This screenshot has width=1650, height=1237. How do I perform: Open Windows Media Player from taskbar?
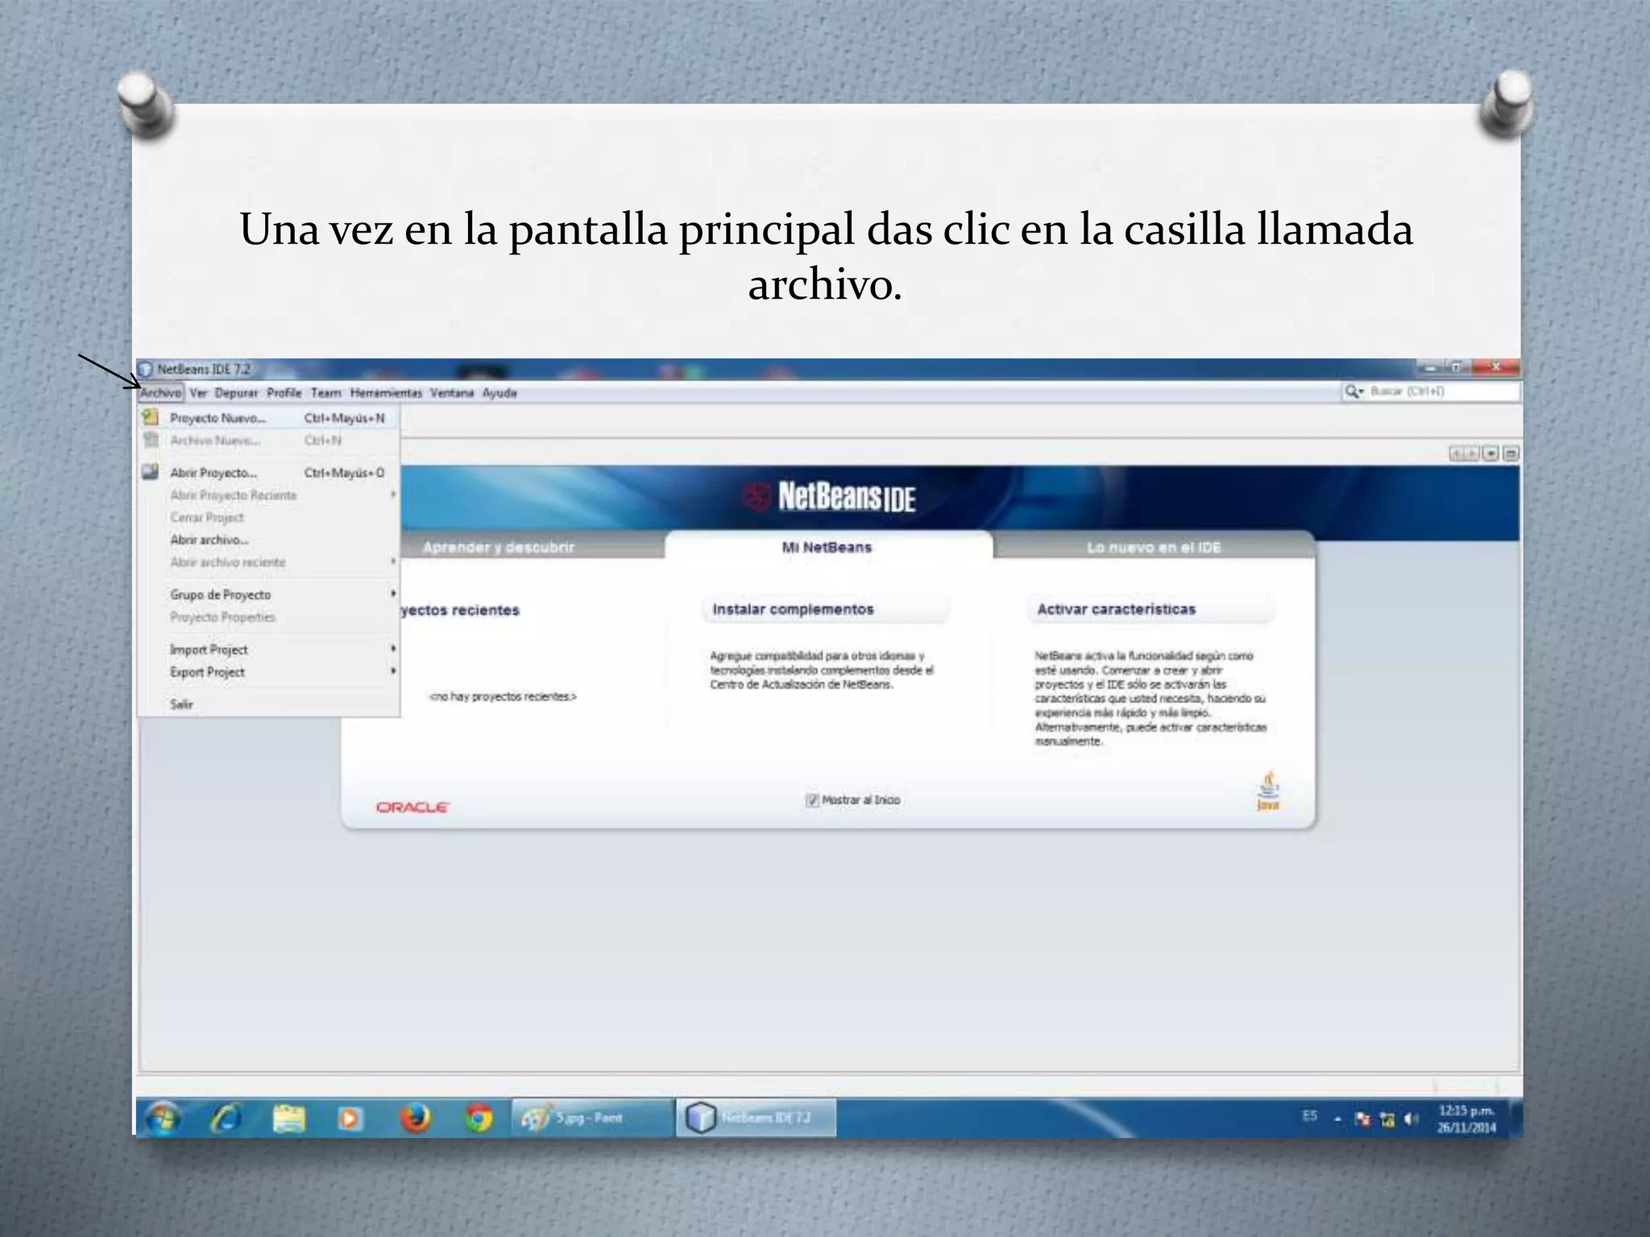click(350, 1119)
